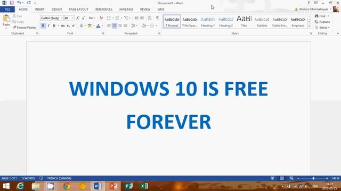Switch to Read Mode view in status bar
Screen dimensions: 341x191
[272, 178]
